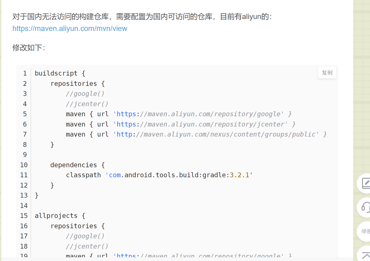Viewport: 370px width, 261px height.
Task: Click line number 1 in the code block
Action: 25,73
